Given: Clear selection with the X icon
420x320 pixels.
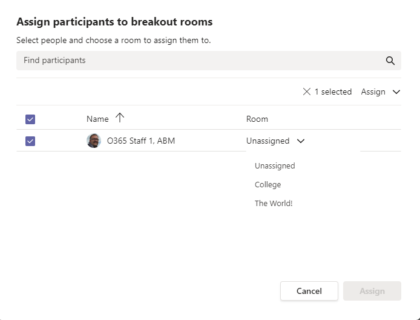Looking at the screenshot, I should [x=307, y=92].
